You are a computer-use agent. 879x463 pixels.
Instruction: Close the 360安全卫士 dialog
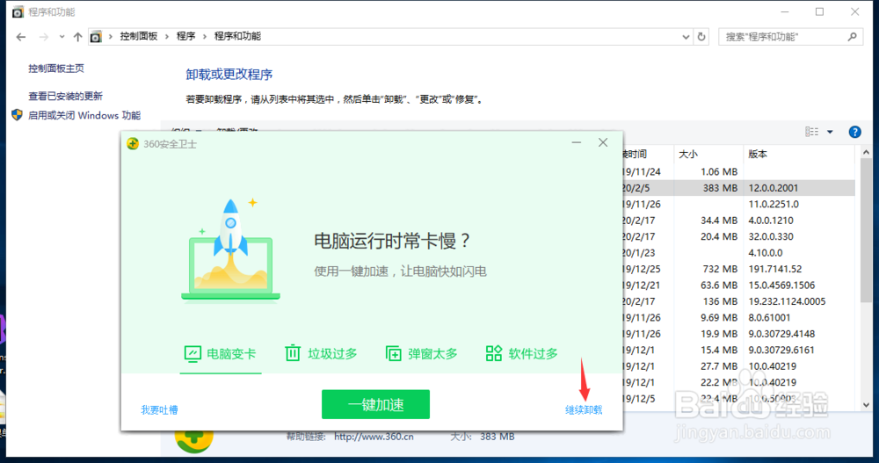pos(603,143)
